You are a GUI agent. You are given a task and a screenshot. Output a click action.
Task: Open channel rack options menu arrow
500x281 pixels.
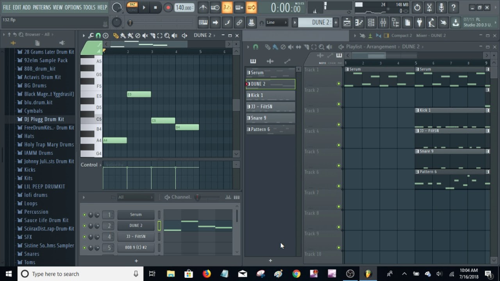click(x=83, y=197)
